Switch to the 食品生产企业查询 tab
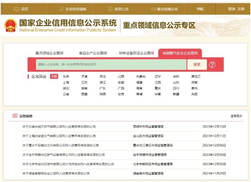 coord(93,53)
